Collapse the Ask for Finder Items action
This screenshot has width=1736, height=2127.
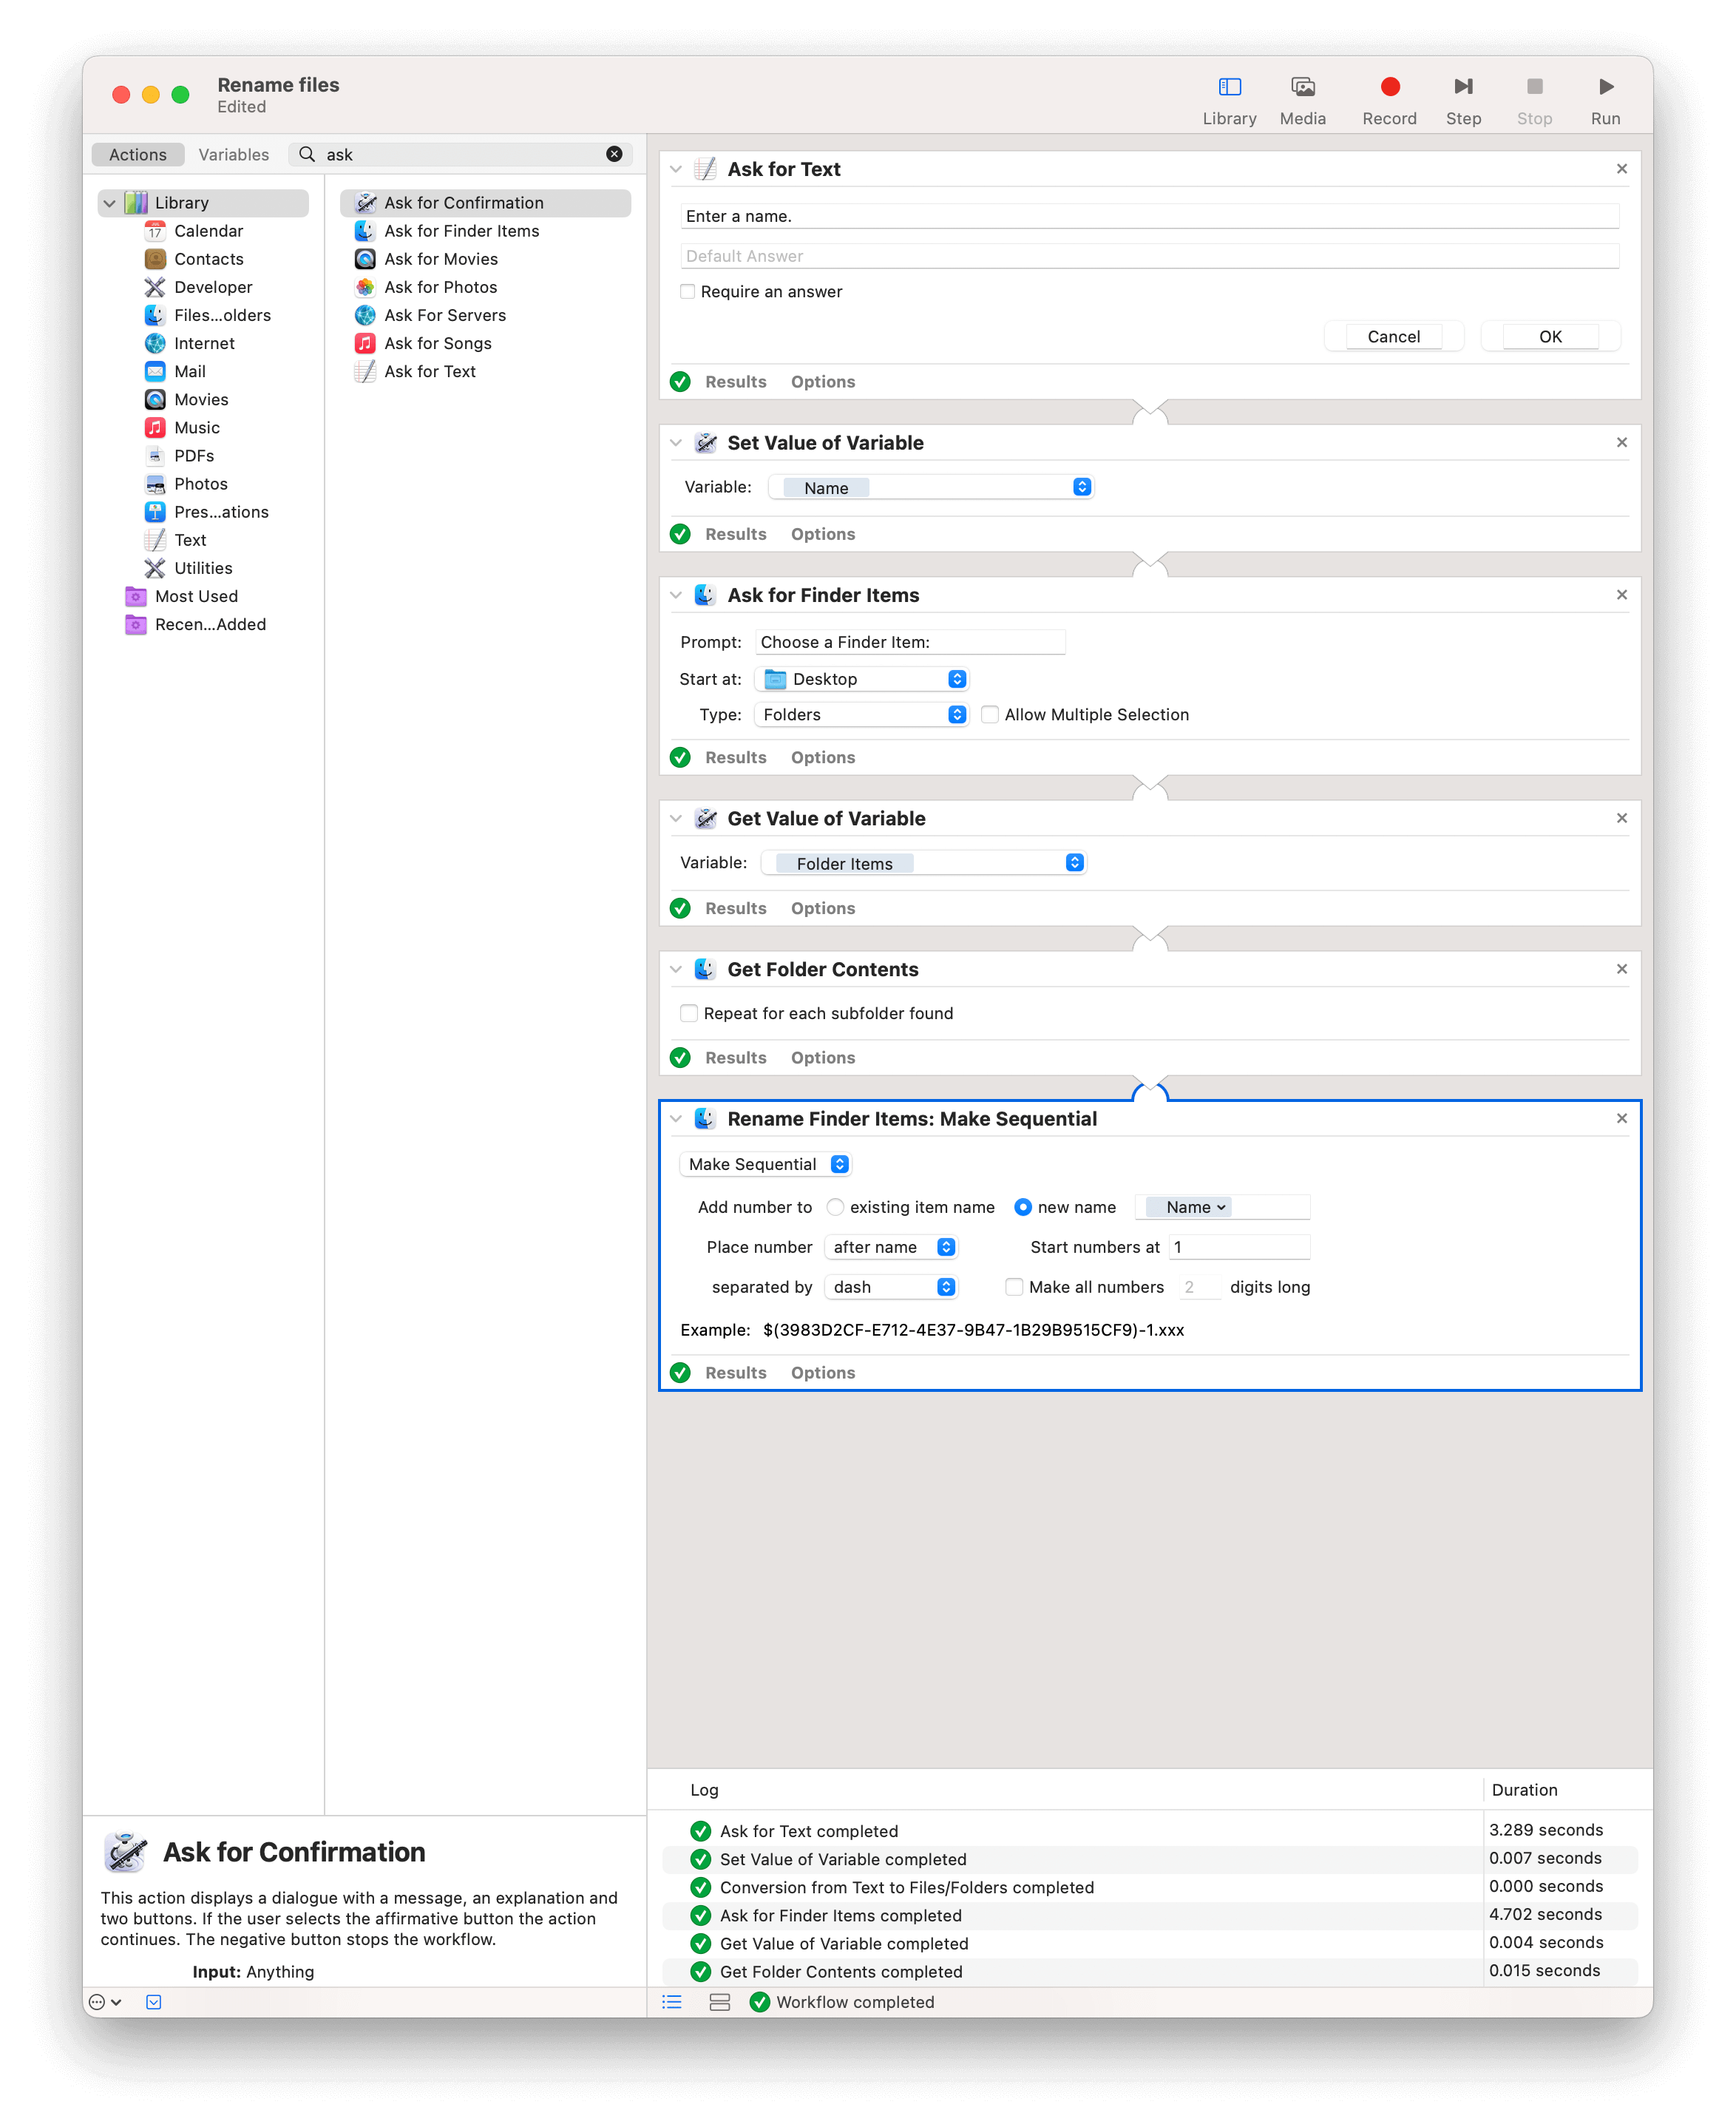pos(676,595)
